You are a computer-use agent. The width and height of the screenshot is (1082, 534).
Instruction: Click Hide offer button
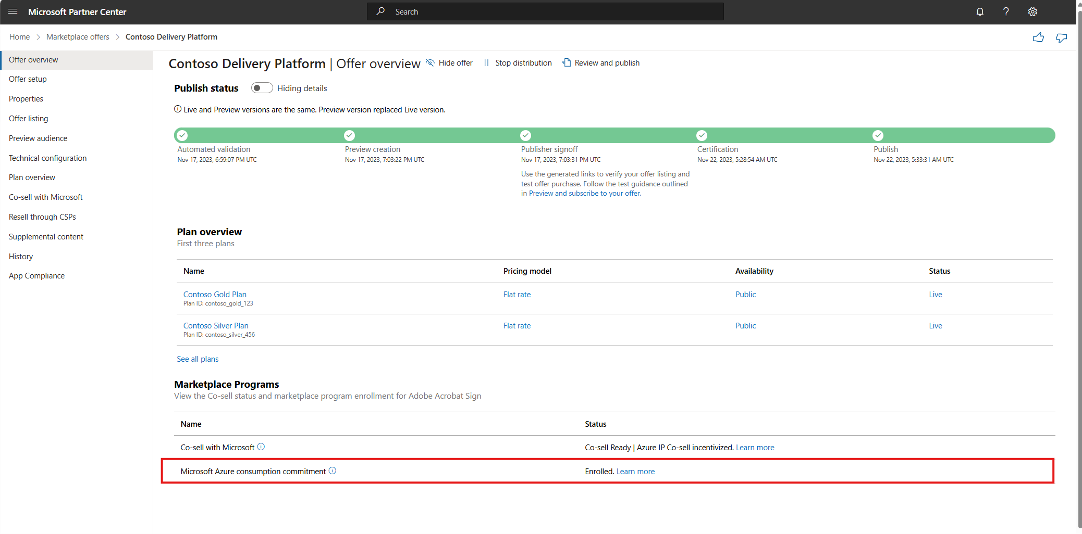[449, 63]
